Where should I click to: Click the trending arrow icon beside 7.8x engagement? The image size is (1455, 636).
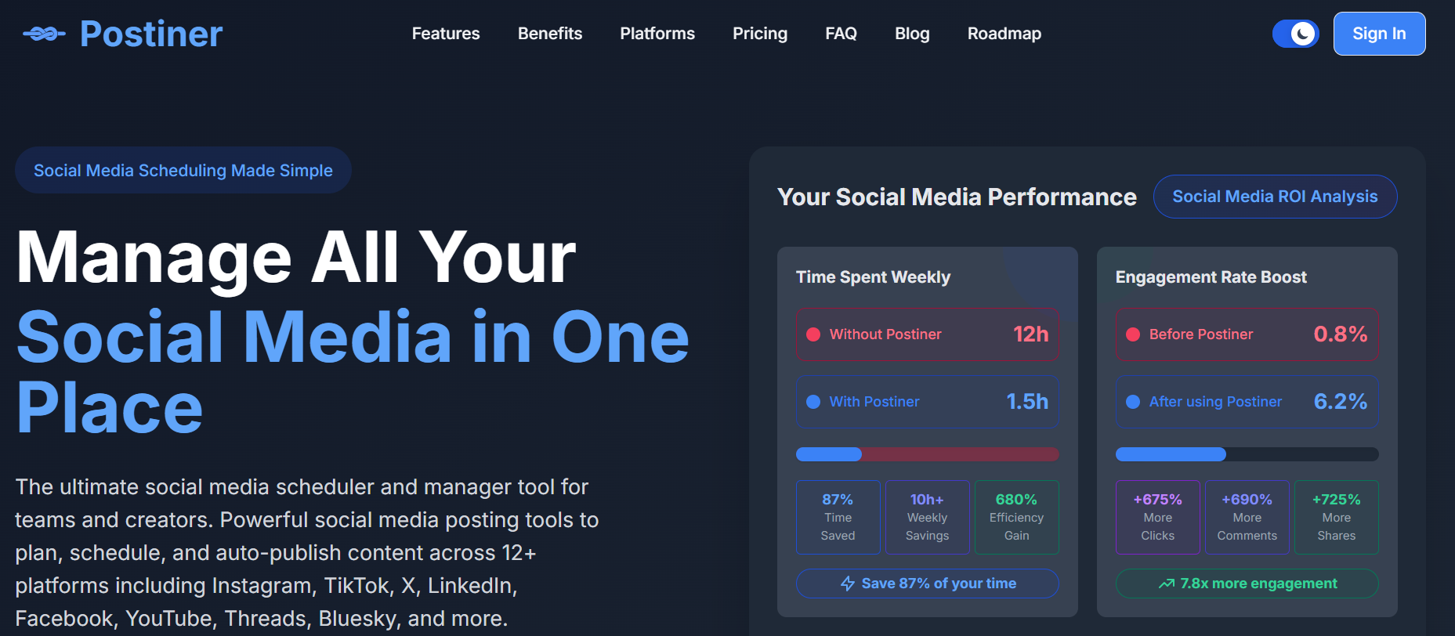(1167, 584)
